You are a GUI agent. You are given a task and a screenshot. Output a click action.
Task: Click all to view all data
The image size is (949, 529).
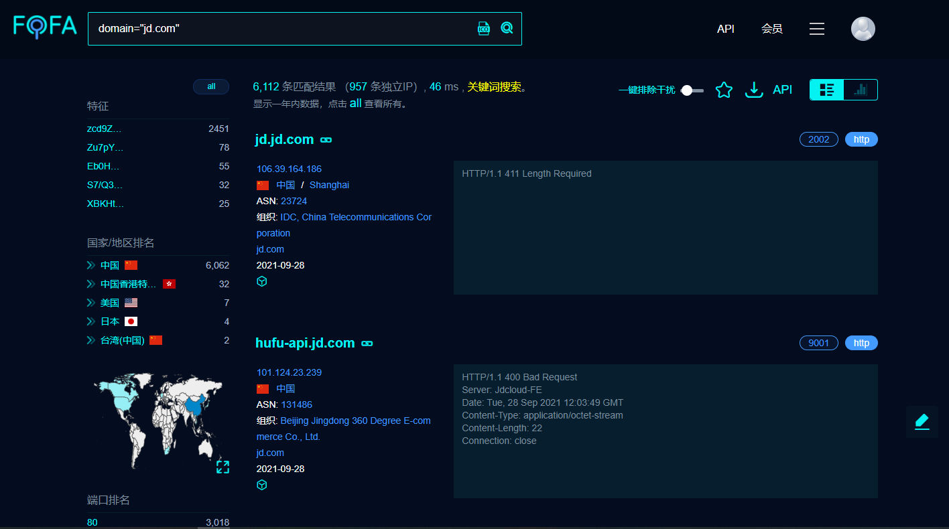tap(355, 103)
